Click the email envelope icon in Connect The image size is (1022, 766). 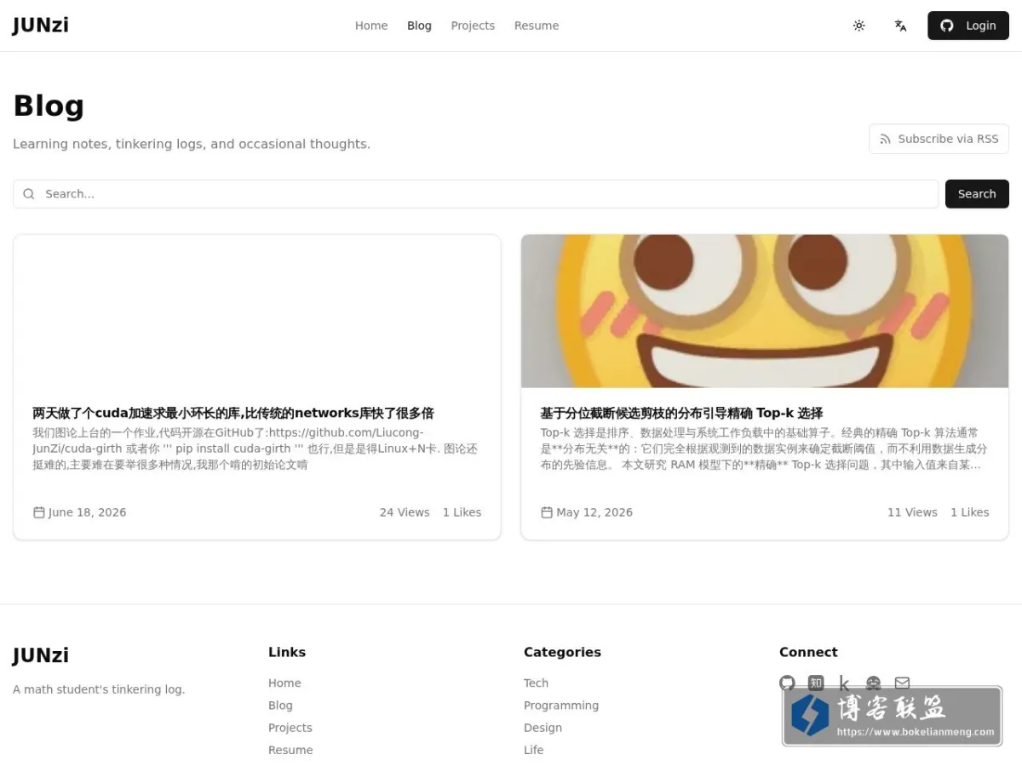[x=902, y=683]
